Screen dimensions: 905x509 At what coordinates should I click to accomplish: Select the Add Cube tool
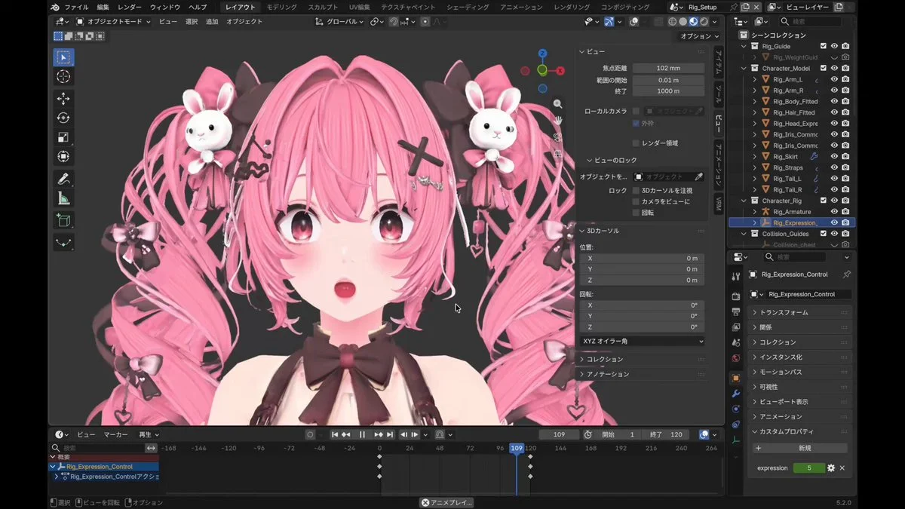pyautogui.click(x=63, y=220)
